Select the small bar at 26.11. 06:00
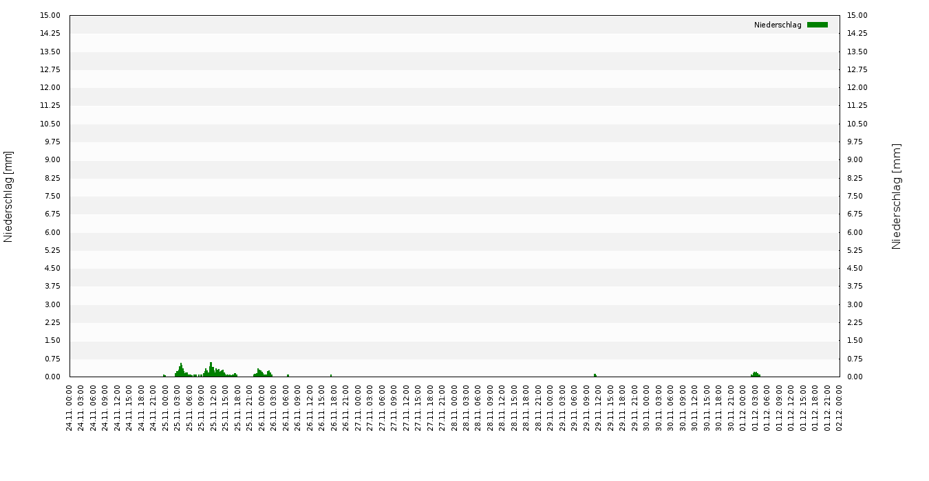 coord(288,376)
